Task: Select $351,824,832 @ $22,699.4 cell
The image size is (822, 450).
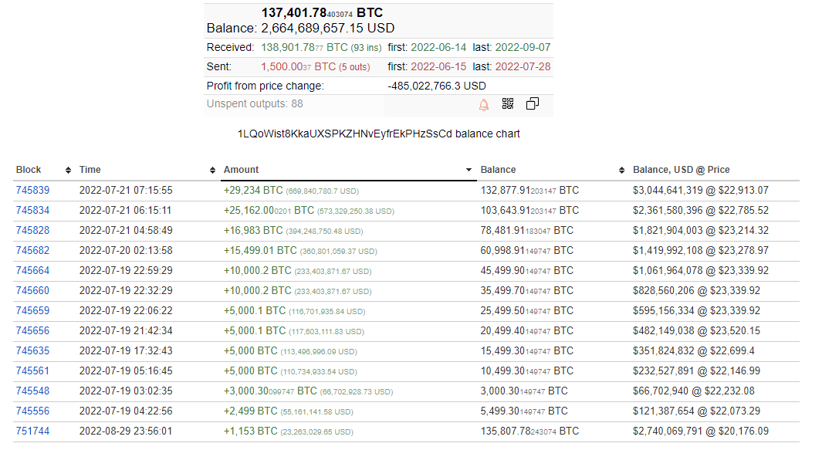Action: pos(692,351)
